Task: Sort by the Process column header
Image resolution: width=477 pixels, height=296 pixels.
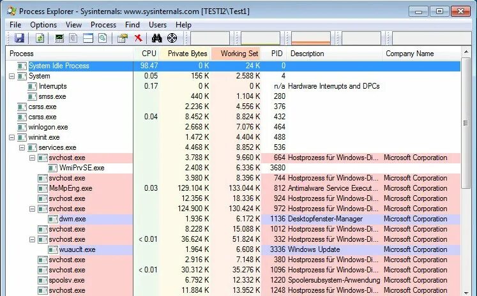Action: click(x=70, y=54)
